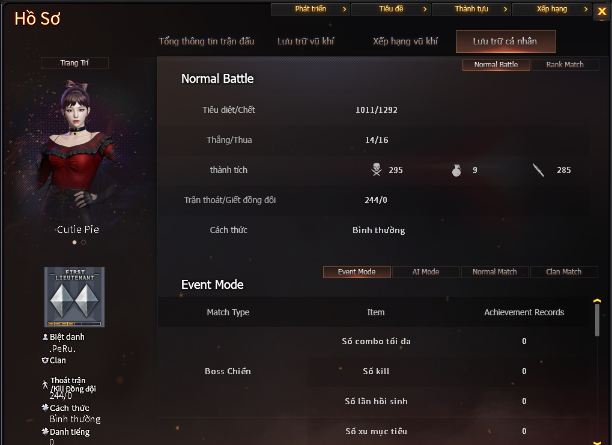This screenshot has height=445, width=612.
Task: Click the Trang Trí button
Action: pyautogui.click(x=74, y=63)
